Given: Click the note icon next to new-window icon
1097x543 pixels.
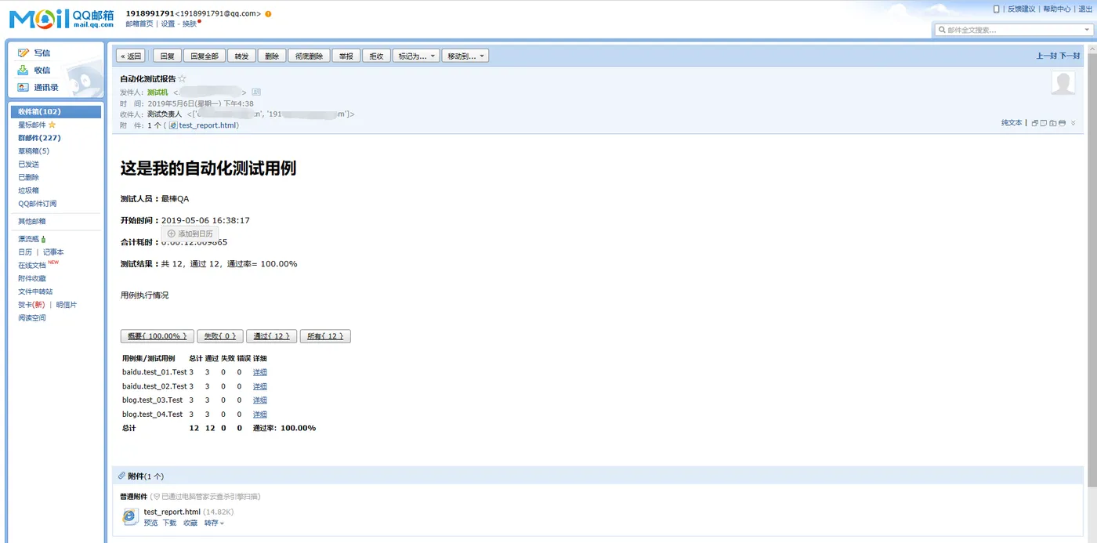Looking at the screenshot, I should pos(1044,123).
